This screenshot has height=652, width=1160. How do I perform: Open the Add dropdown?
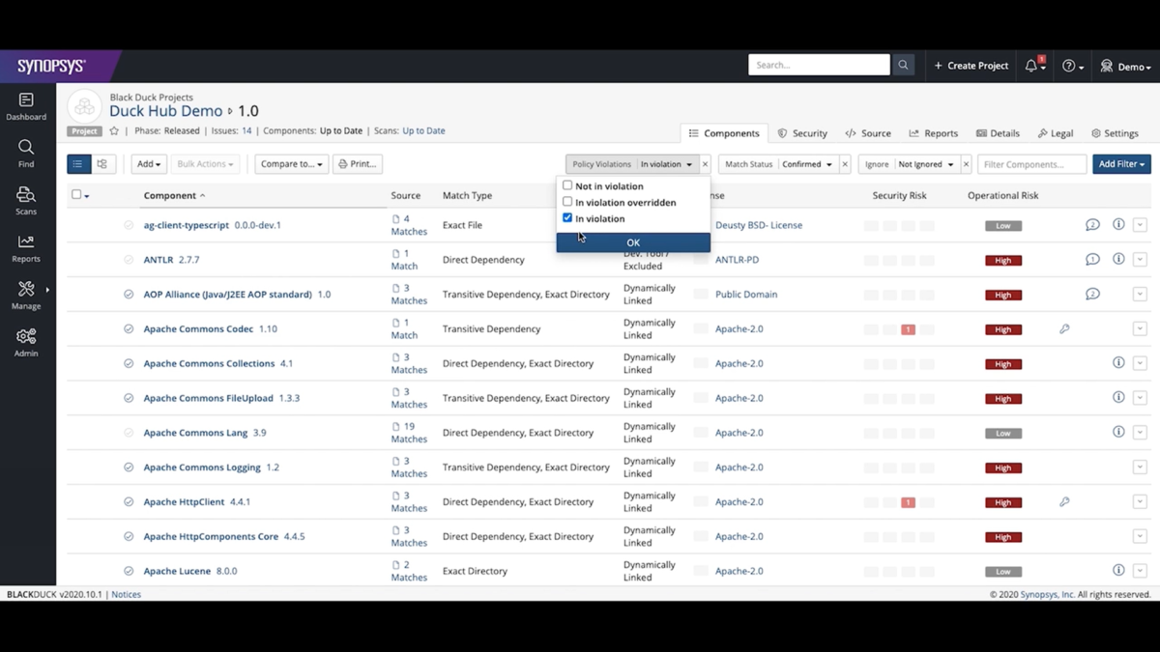tap(149, 164)
